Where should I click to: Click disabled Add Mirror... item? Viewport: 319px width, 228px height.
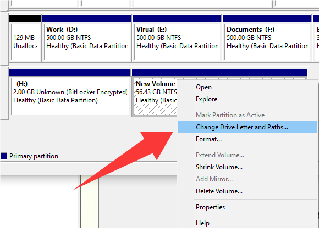pyautogui.click(x=247, y=179)
